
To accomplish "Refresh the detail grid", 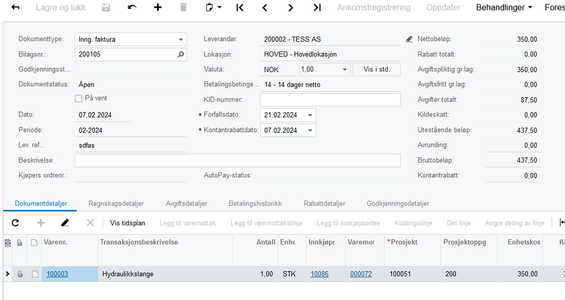I will [15, 223].
